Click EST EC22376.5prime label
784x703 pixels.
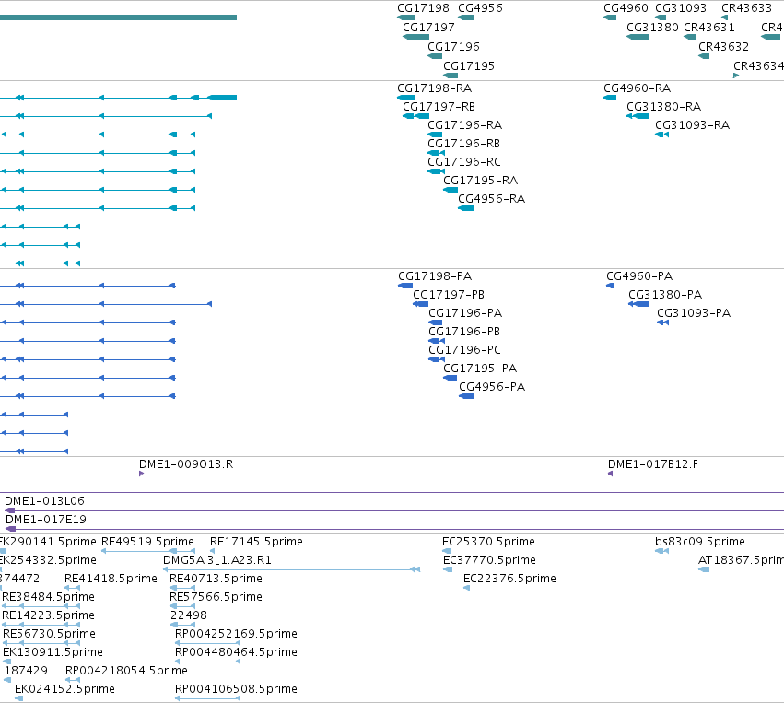509,579
